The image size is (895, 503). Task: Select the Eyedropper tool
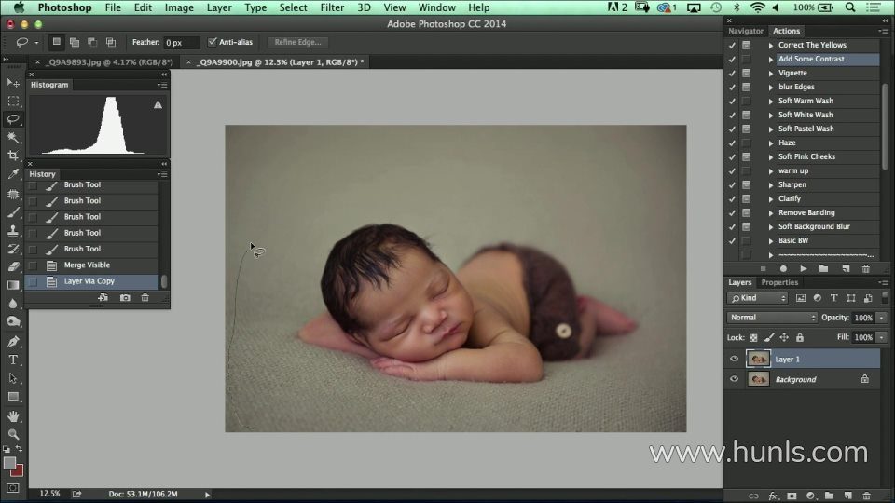coord(13,174)
